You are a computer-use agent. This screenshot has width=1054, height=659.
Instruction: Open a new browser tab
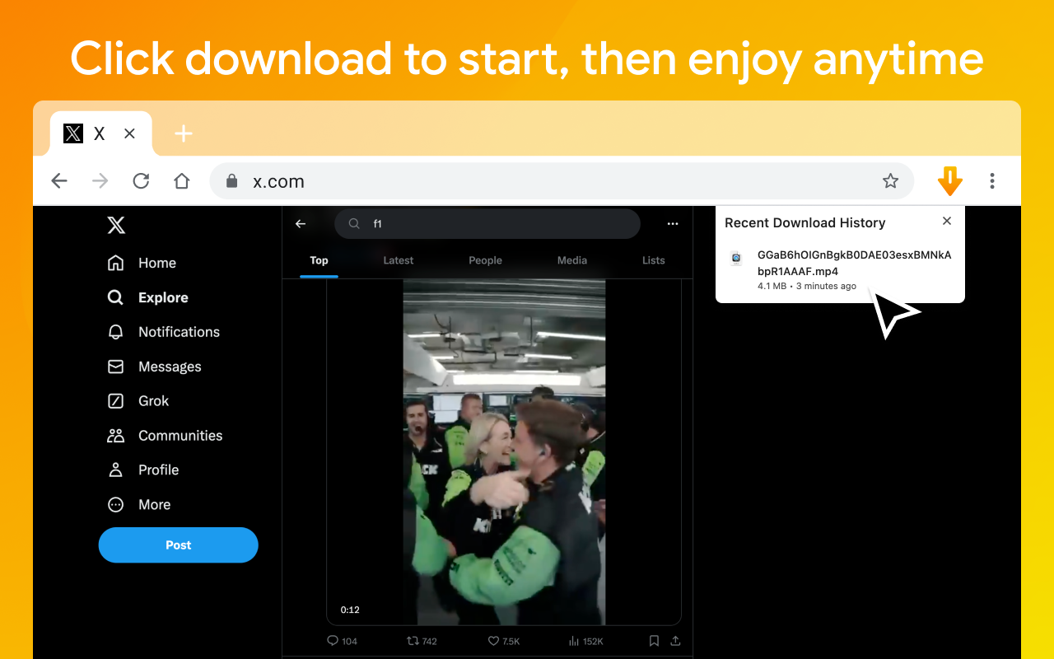(x=183, y=133)
